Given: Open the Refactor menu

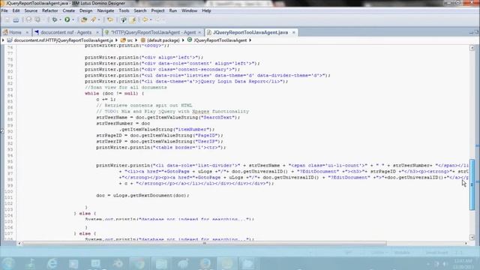Looking at the screenshot, I should tap(50, 10).
